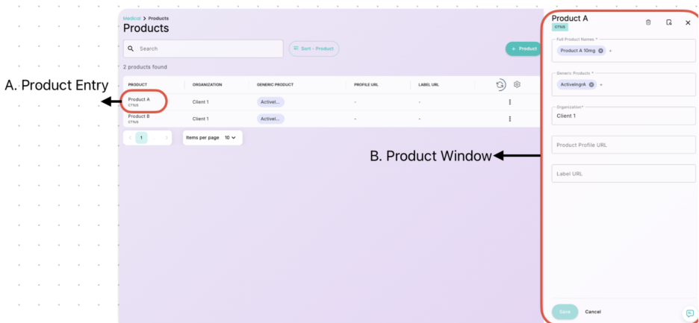Screen dimensions: 699x323
Task: Open the table settings gear icon
Action: pyautogui.click(x=517, y=84)
